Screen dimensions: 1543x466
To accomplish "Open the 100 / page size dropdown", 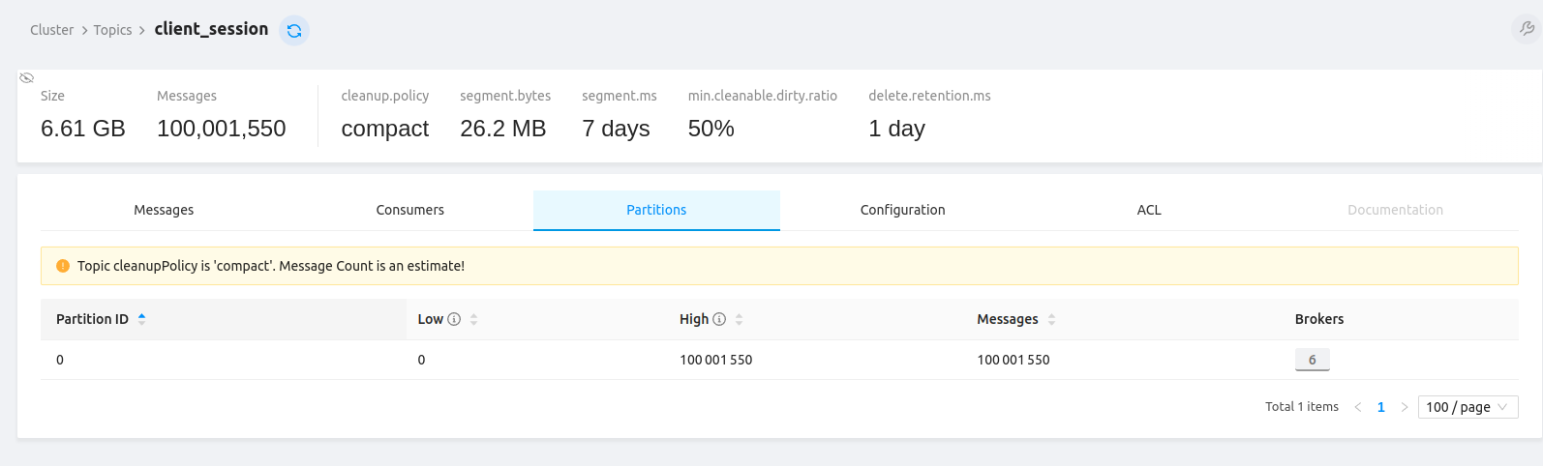I will point(1467,407).
